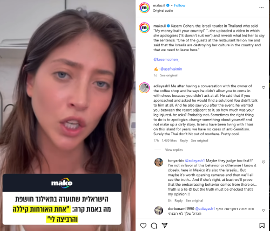This screenshot has width=270, height=231.
Task: Expand View replies under adiayash1 comment
Action: click(174, 150)
